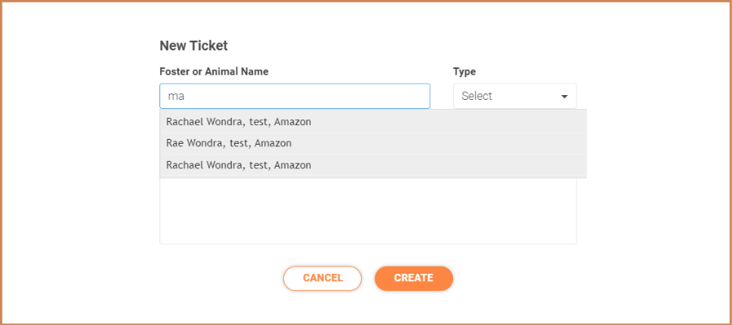
Task: Click the orange CREATE button
Action: pos(414,278)
